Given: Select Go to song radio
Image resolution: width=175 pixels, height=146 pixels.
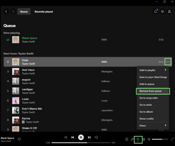Looking at the screenshot, I should point(153,98).
